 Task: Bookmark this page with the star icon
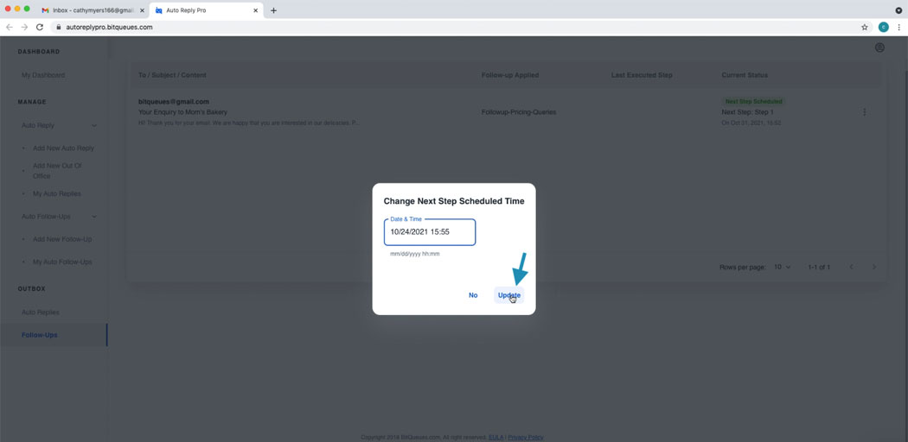coord(865,27)
